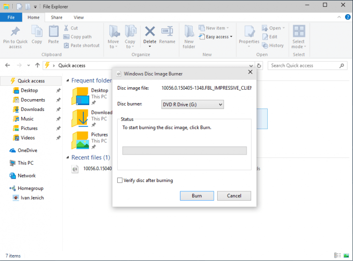Go back with the left arrow
The height and width of the screenshot is (261, 353).
8,65
